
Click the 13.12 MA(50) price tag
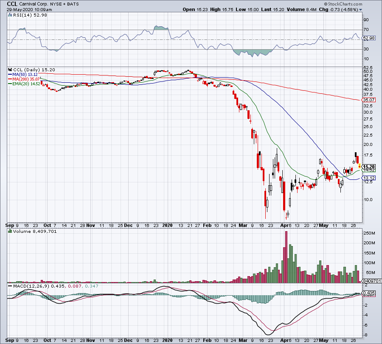pyautogui.click(x=369, y=178)
